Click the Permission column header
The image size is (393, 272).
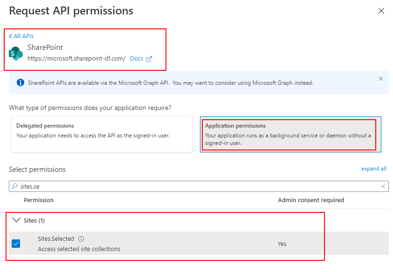pyautogui.click(x=39, y=200)
